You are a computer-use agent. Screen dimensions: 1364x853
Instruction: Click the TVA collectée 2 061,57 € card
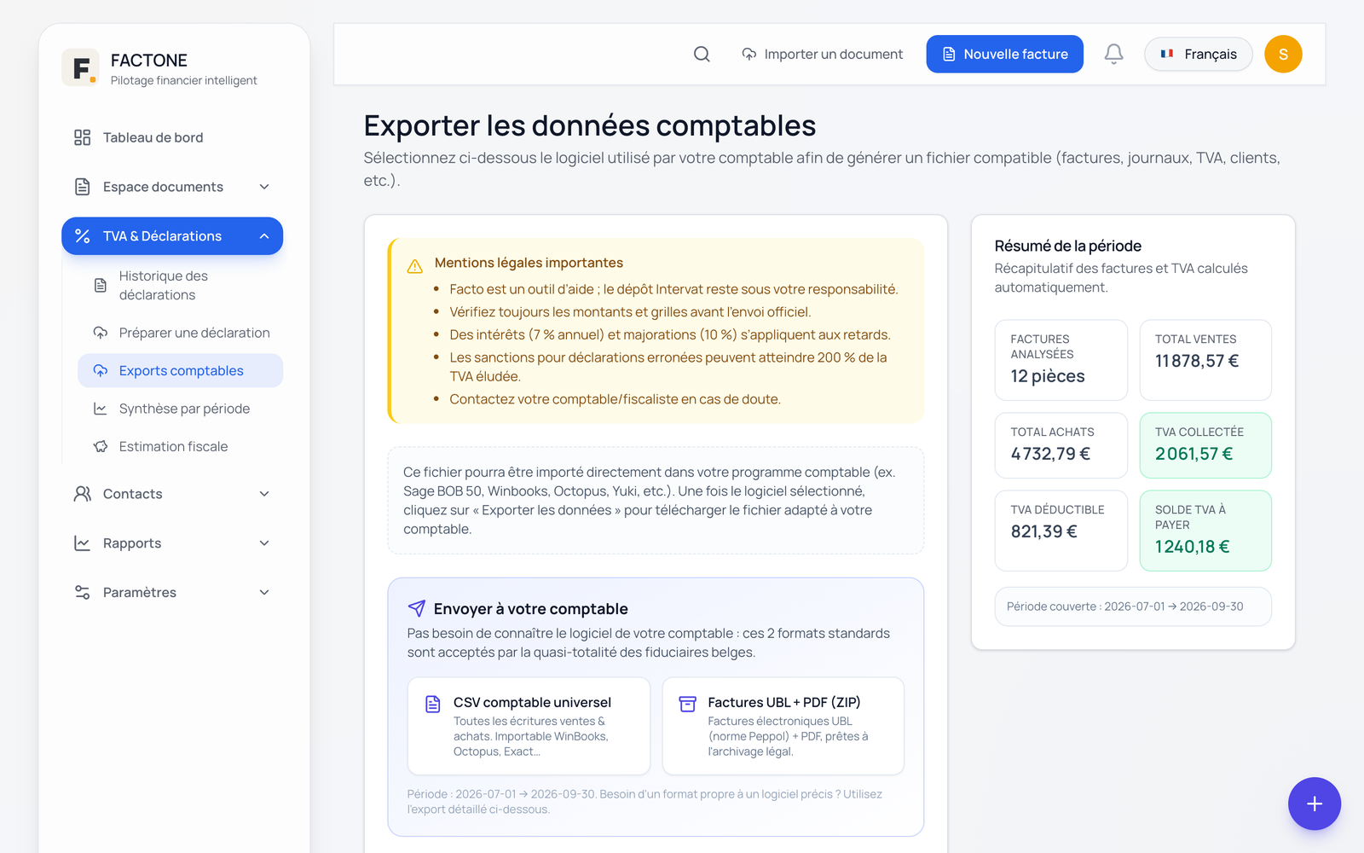click(x=1205, y=445)
